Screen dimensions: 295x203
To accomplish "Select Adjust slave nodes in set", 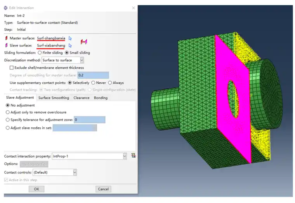I will point(8,128).
